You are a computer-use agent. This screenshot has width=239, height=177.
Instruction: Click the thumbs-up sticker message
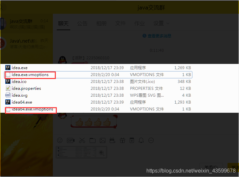pos(94,122)
